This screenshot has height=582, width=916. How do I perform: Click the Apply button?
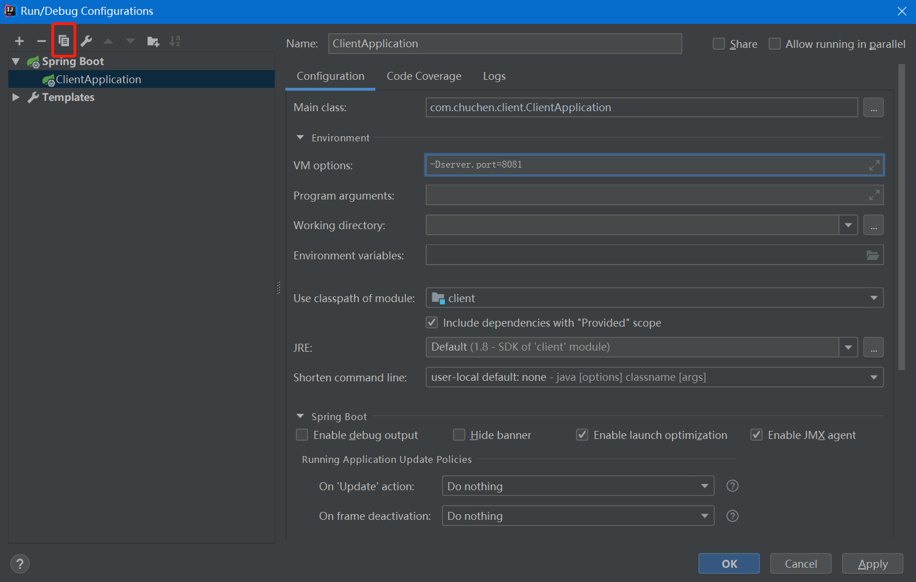872,564
